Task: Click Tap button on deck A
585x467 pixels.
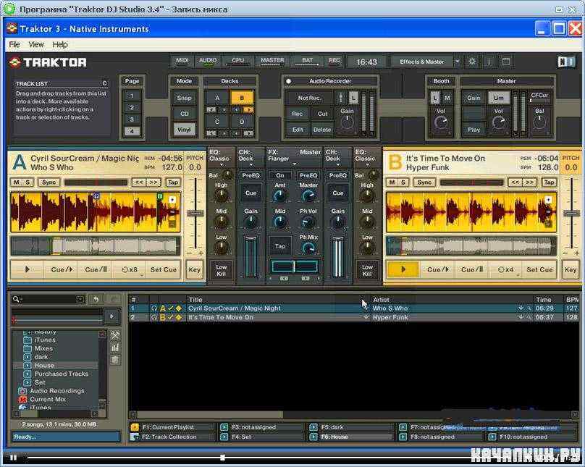Action: tap(173, 182)
